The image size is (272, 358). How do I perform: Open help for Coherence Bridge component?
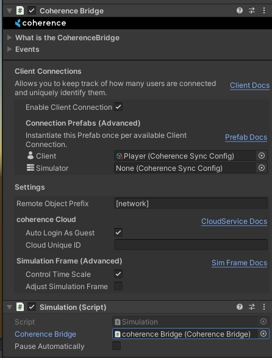[x=240, y=10]
